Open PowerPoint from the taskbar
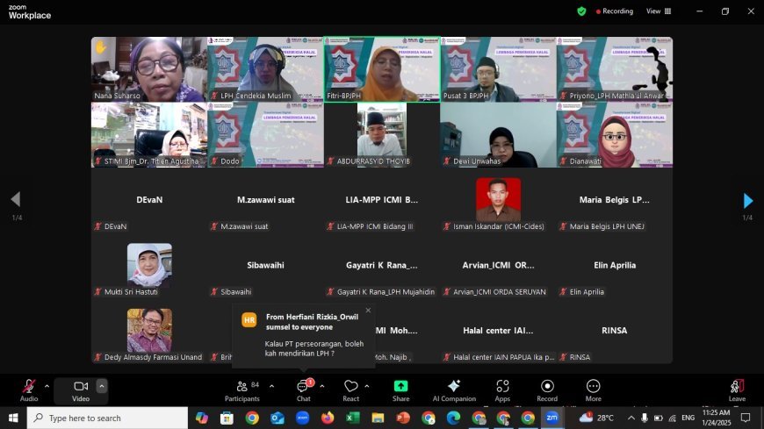The width and height of the screenshot is (764, 429). point(403,418)
